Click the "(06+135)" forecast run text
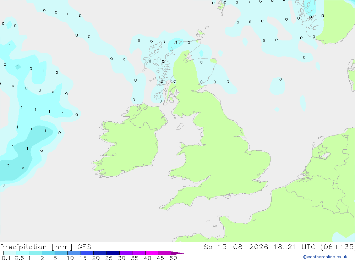Screen dimensions: 355x260 [338, 247]
